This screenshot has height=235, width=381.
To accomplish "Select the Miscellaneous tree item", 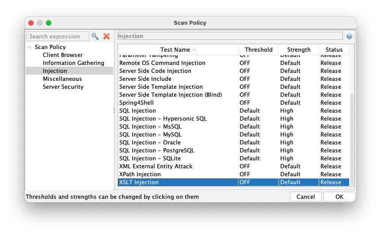I will click(x=62, y=79).
